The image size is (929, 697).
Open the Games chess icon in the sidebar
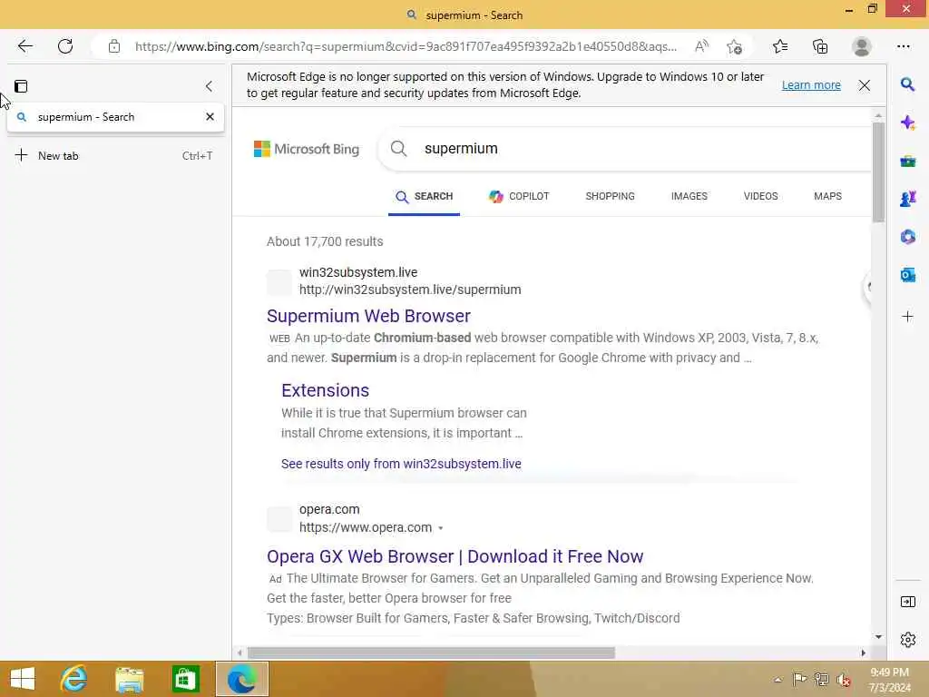coord(907,199)
